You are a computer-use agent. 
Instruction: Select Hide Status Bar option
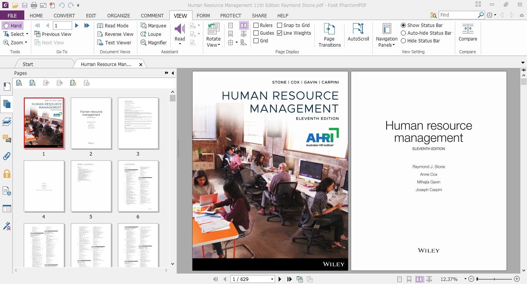(421, 41)
